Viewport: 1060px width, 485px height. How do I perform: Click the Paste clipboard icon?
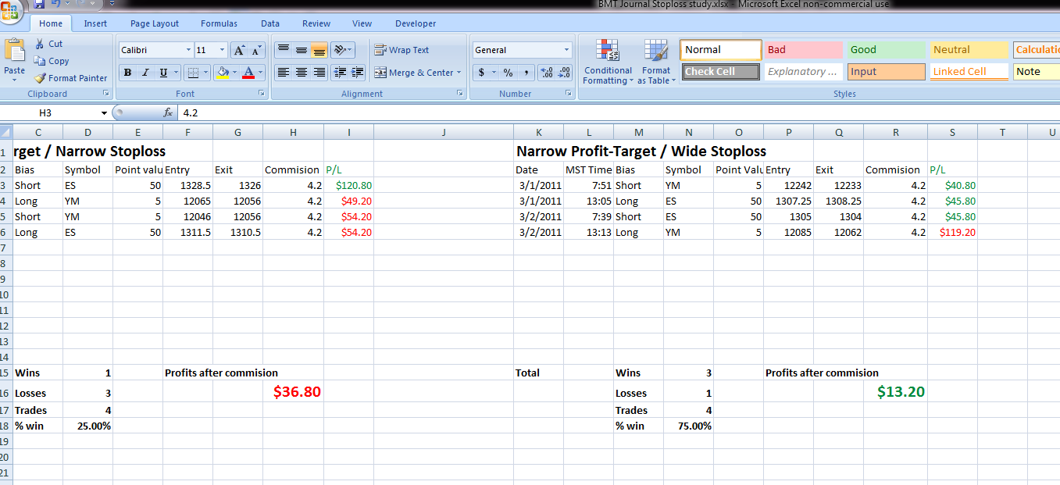[14, 51]
